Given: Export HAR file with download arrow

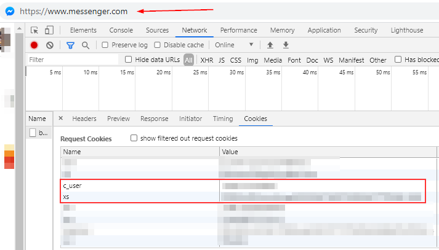Looking at the screenshot, I should [x=286, y=45].
